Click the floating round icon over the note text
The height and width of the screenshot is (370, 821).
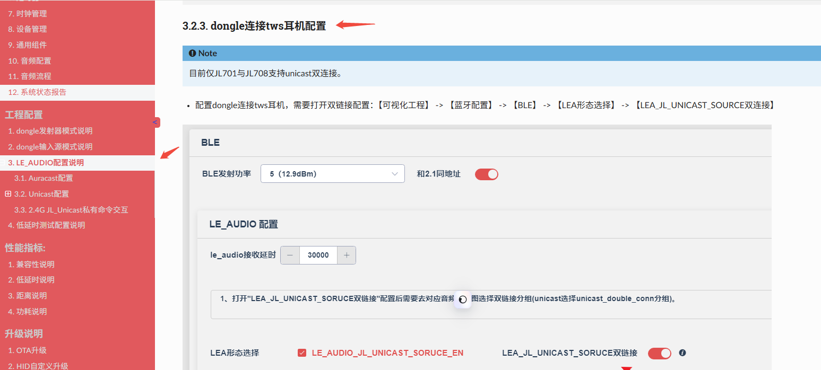pyautogui.click(x=463, y=299)
